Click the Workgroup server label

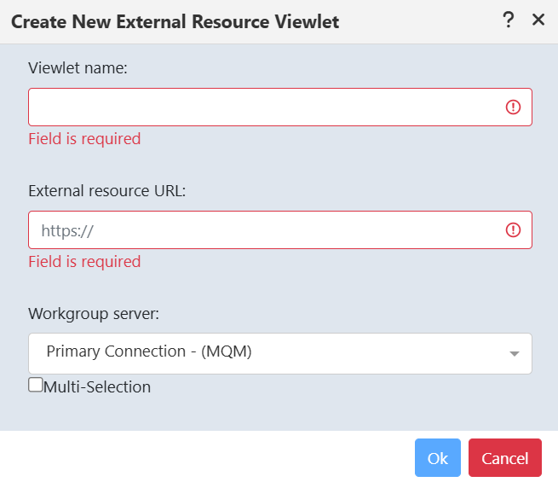[94, 314]
